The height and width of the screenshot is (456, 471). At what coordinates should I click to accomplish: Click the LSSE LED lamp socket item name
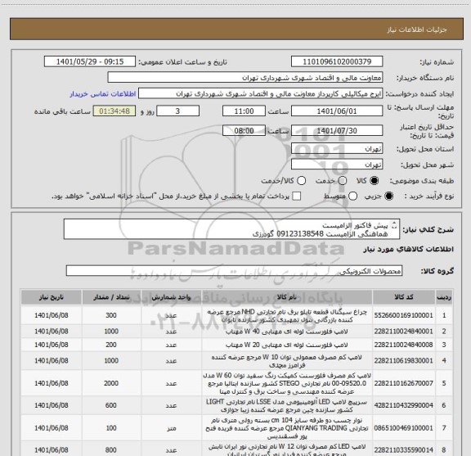point(287,406)
